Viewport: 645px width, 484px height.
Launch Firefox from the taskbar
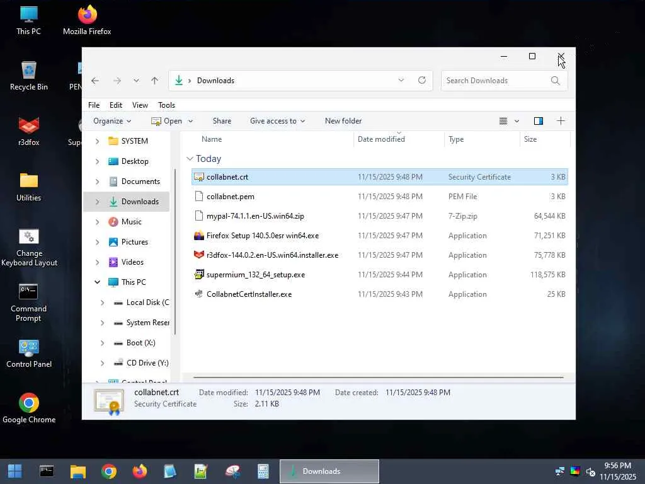click(x=139, y=471)
